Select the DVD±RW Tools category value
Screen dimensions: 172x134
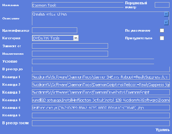pyautogui.click(x=53, y=38)
